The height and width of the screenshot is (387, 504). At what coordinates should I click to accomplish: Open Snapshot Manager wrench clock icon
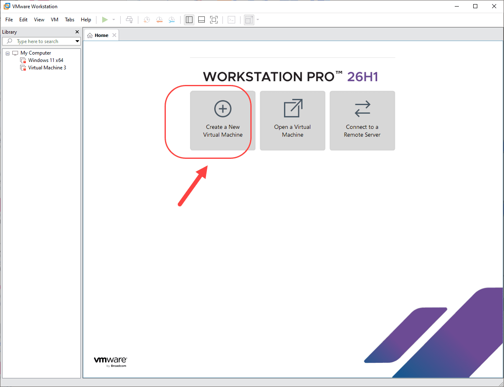[172, 20]
